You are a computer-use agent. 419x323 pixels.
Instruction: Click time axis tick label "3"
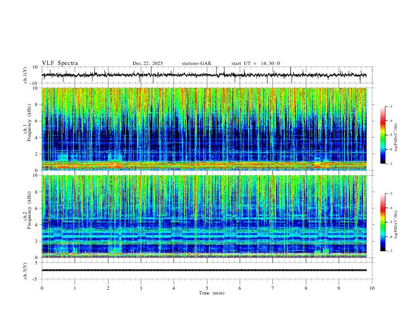(141, 288)
